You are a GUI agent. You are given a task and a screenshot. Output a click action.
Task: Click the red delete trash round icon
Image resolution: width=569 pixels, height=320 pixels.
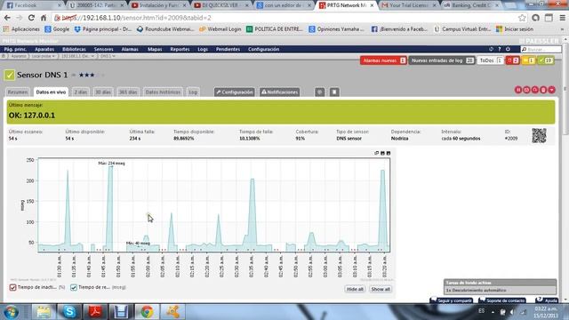pyautogui.click(x=543, y=90)
